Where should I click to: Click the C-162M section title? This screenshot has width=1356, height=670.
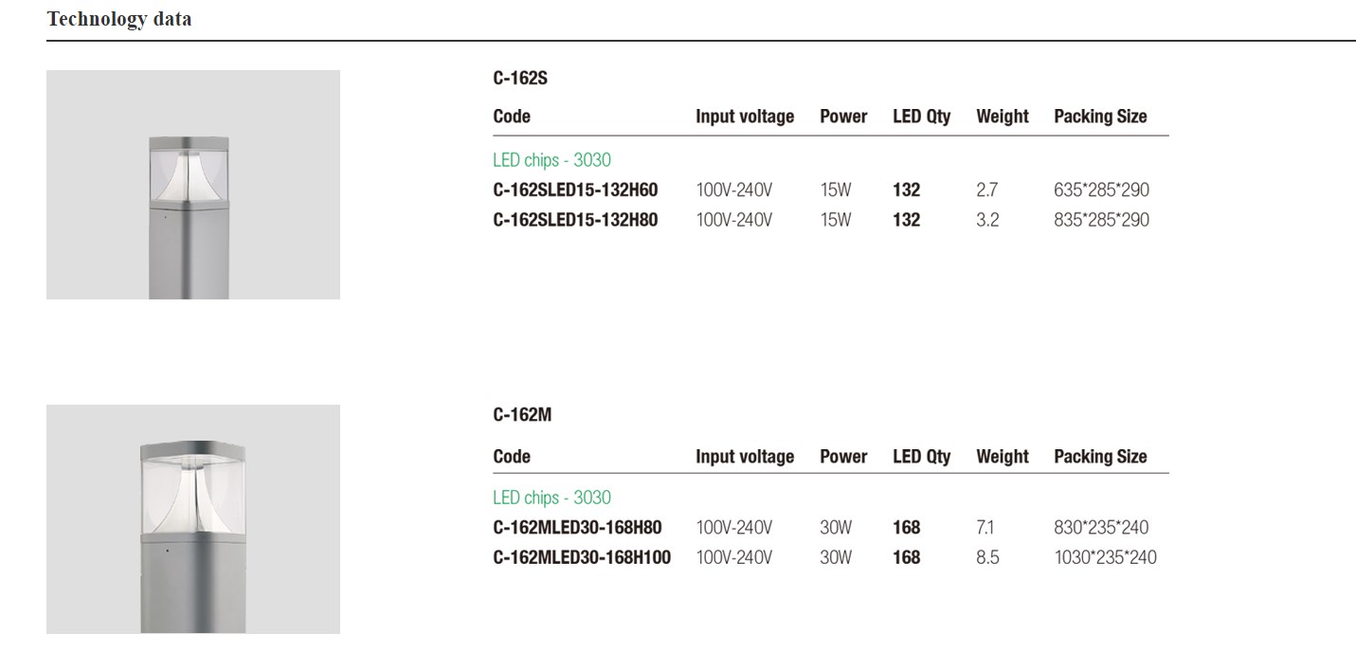pos(522,415)
